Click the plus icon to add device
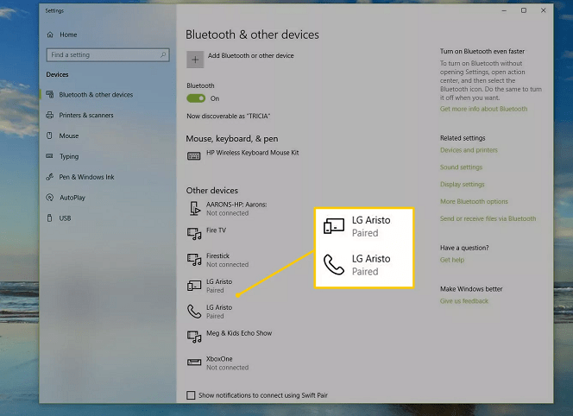The image size is (573, 416). click(x=195, y=60)
